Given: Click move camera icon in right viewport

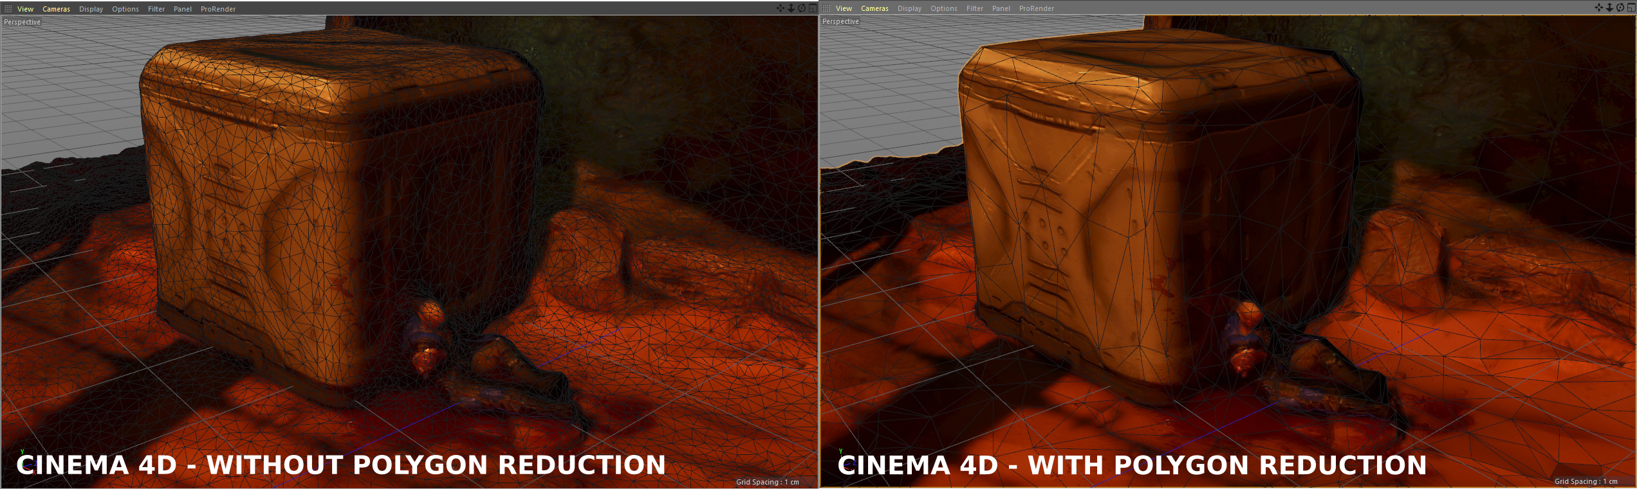Looking at the screenshot, I should pos(1599,7).
